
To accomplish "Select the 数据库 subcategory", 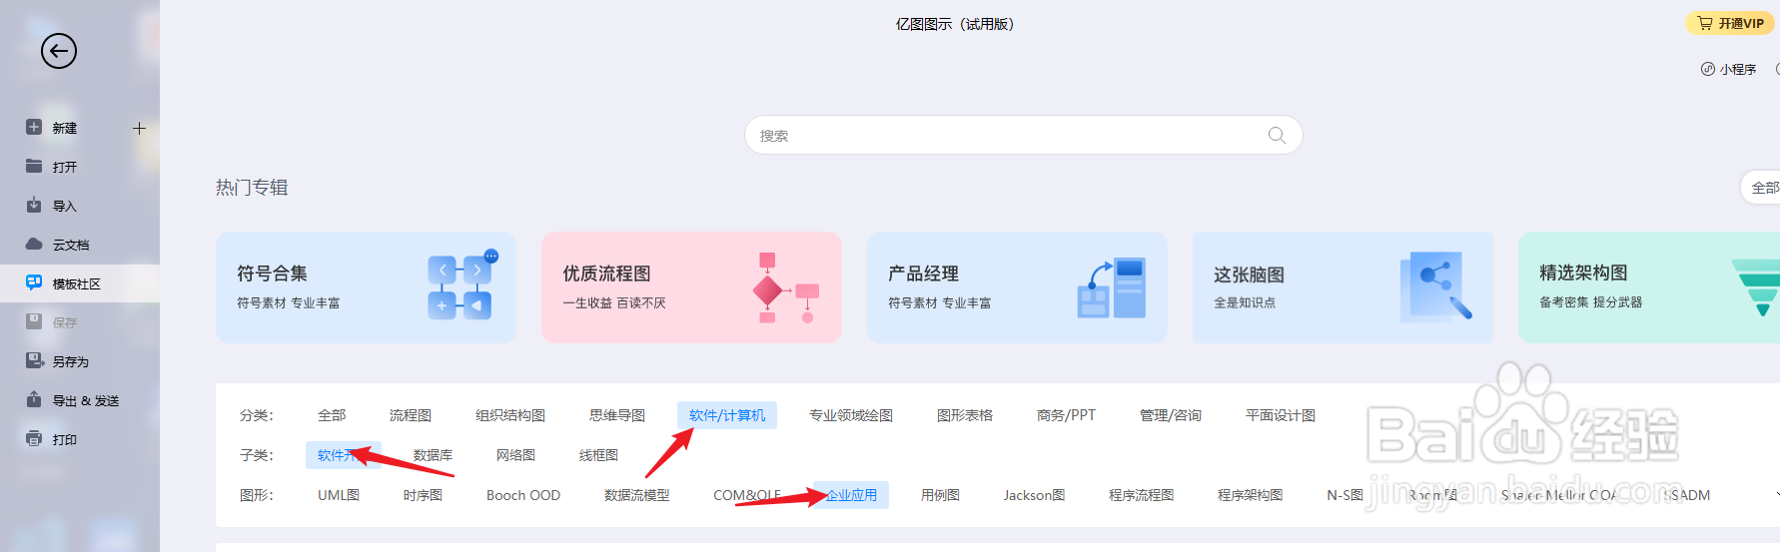I will [x=433, y=455].
